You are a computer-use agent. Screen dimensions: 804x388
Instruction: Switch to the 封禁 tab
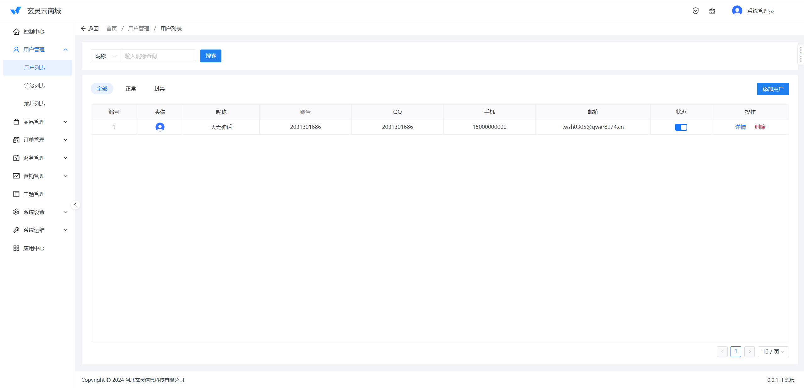pos(159,89)
